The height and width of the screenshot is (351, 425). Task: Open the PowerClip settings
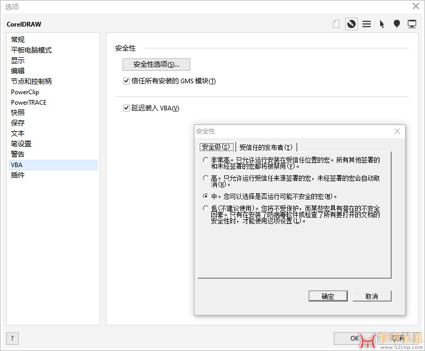53,92
